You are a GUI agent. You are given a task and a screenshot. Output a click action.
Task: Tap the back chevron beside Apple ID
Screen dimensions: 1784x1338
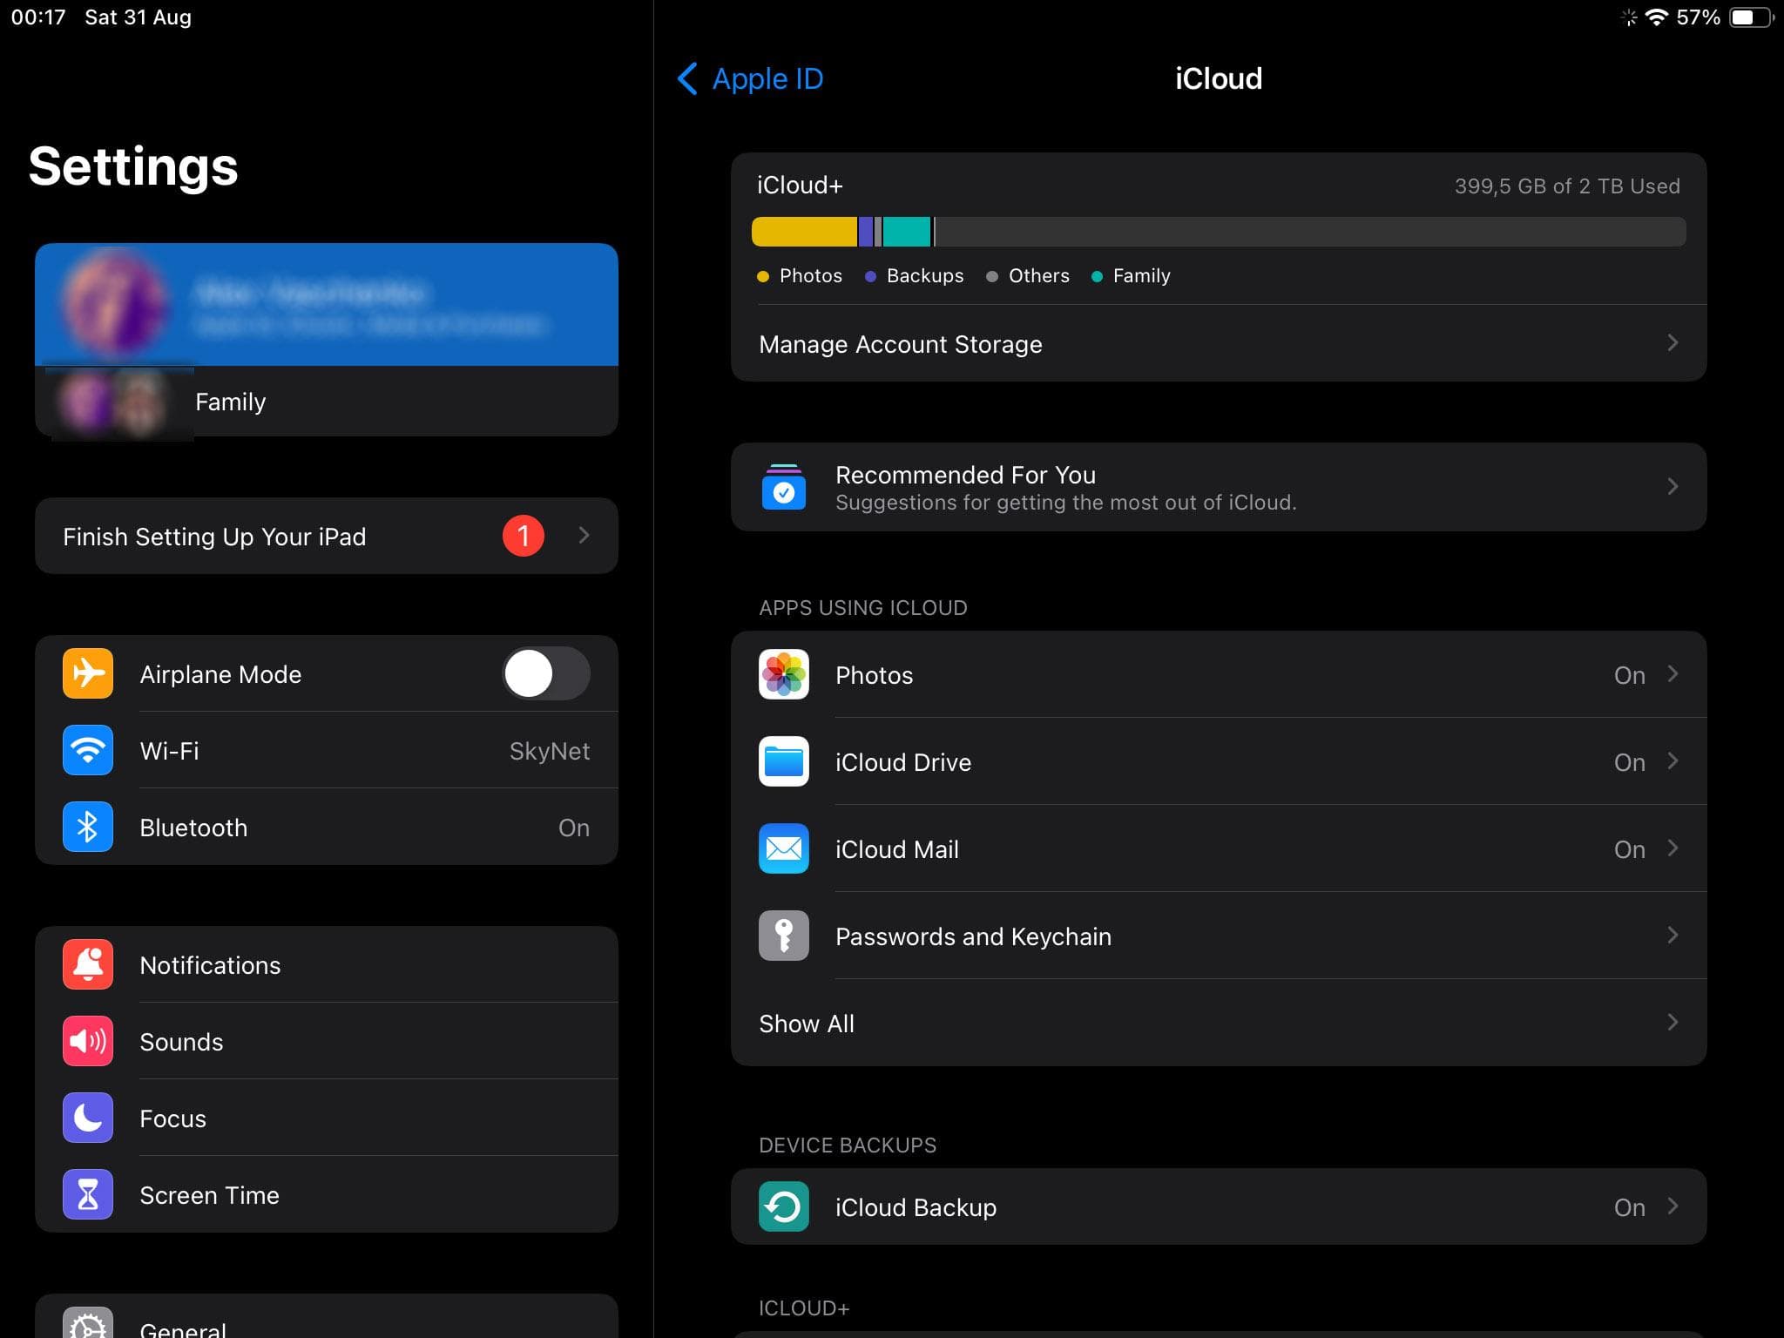click(687, 78)
